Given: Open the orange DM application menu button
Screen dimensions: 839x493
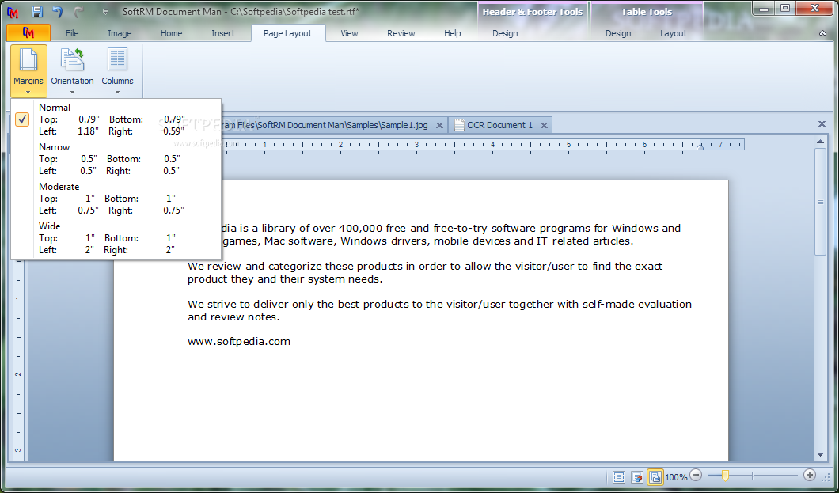Looking at the screenshot, I should 29,32.
